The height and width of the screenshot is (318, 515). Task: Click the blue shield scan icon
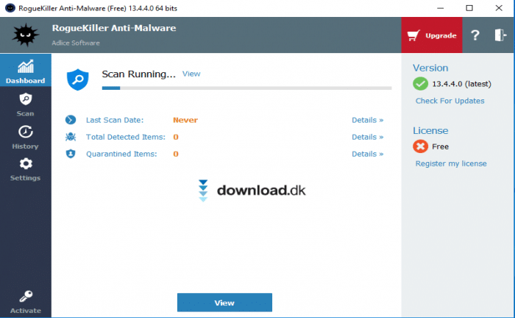pos(78,79)
